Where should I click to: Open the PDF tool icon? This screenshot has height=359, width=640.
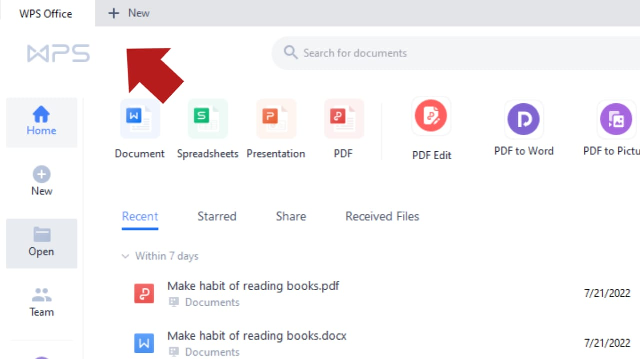[x=344, y=119]
